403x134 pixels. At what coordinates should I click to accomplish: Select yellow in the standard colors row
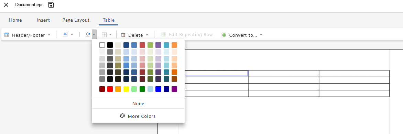(126, 89)
